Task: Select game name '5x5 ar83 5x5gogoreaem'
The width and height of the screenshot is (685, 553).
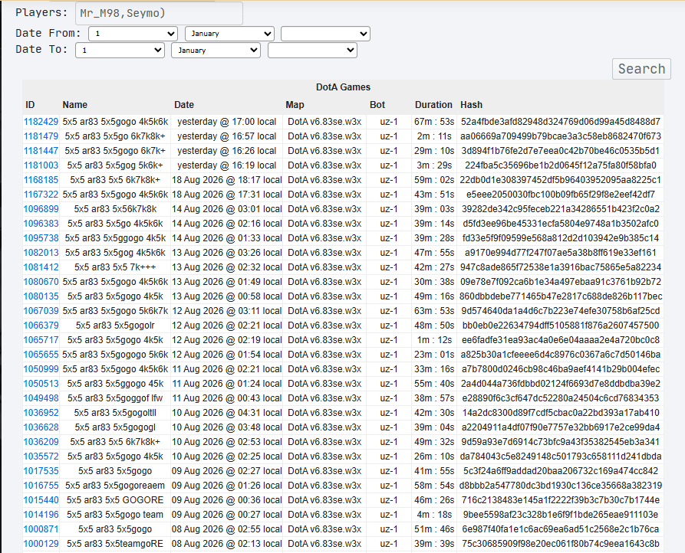Action: click(x=115, y=486)
